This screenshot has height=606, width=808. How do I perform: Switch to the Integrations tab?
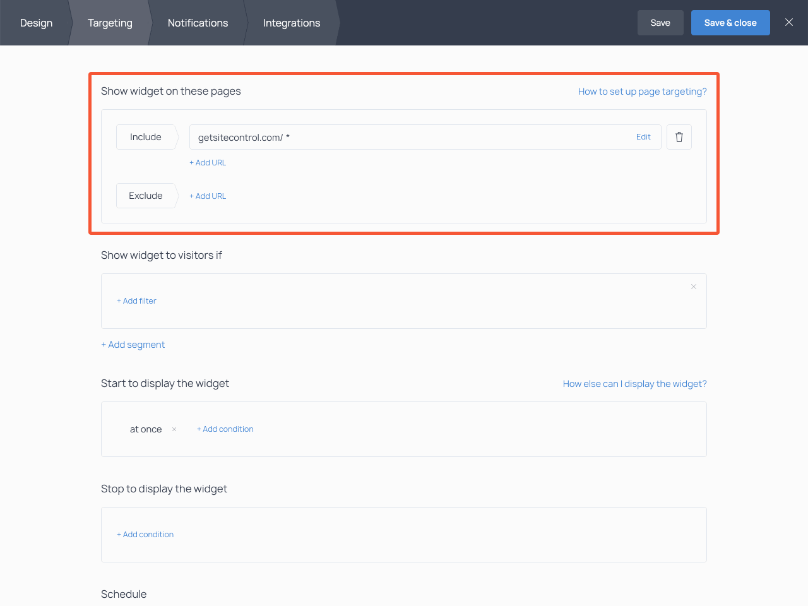coord(291,23)
